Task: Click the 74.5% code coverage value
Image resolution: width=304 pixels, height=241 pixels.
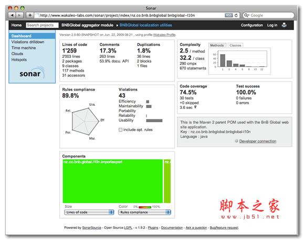Action: coord(188,92)
